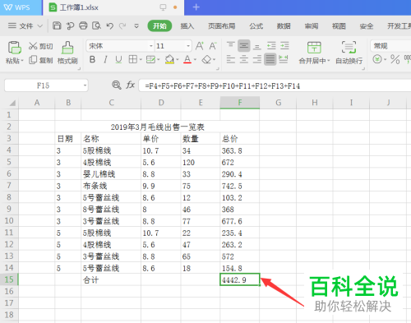Click the Save icon in quick toolbar

(57, 25)
